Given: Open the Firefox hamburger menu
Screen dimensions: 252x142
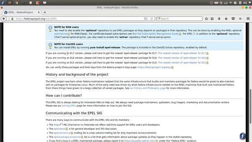Looking at the screenshot, I should pyautogui.click(x=248, y=19).
